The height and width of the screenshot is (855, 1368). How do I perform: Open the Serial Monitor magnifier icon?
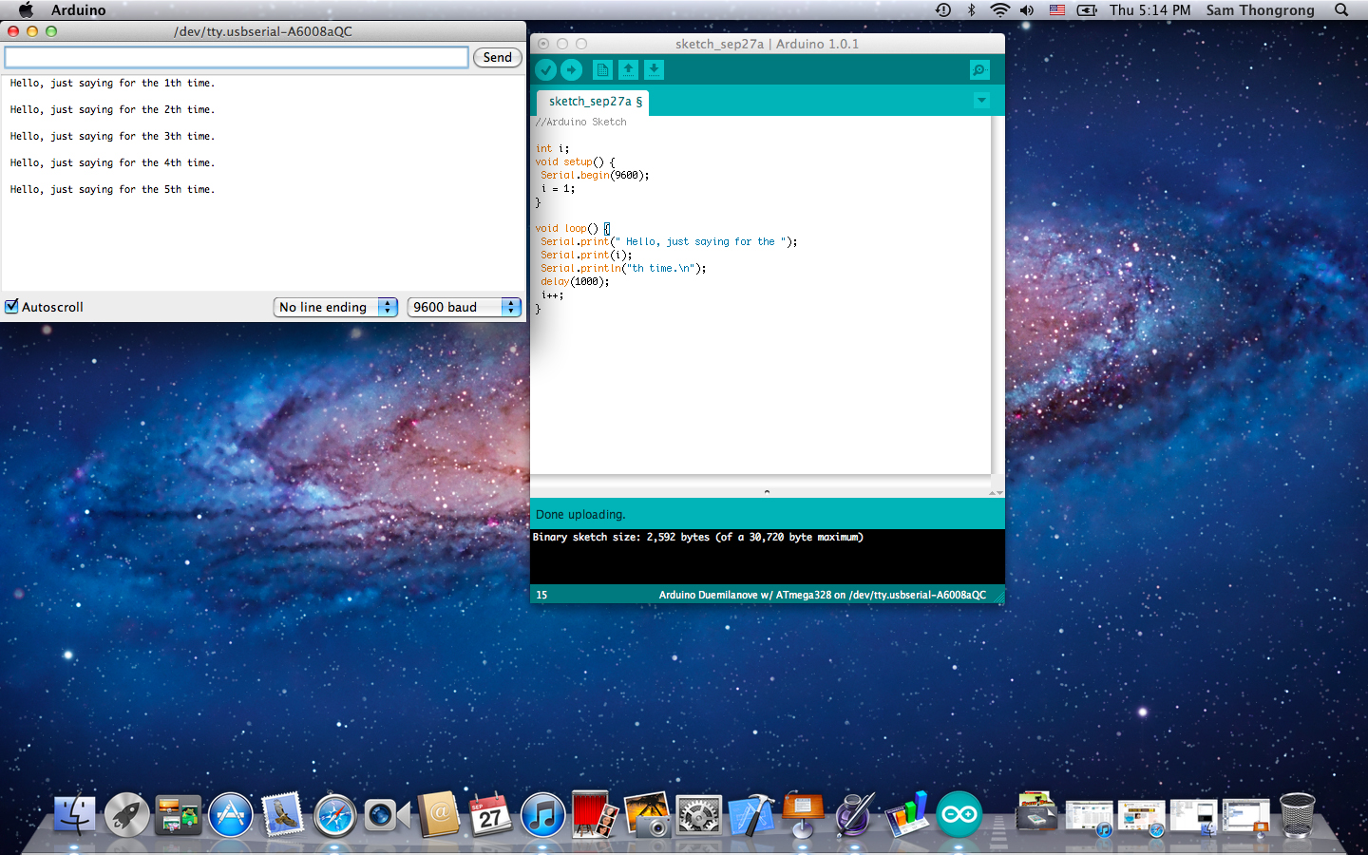click(x=979, y=70)
